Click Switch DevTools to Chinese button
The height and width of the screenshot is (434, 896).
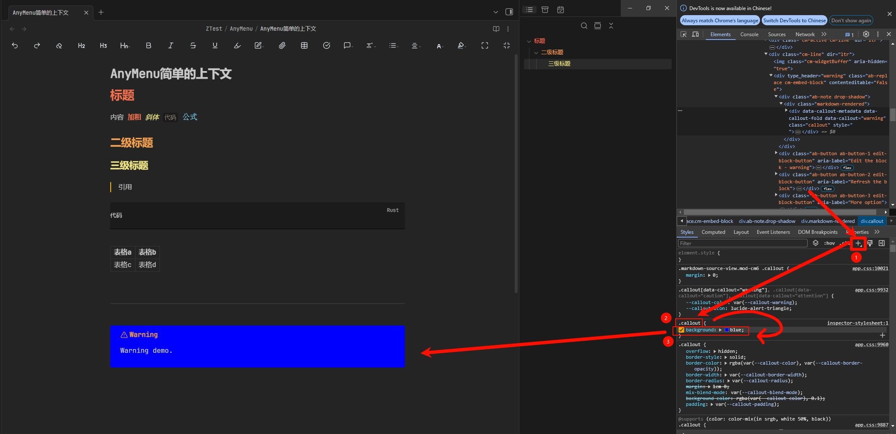click(x=794, y=20)
